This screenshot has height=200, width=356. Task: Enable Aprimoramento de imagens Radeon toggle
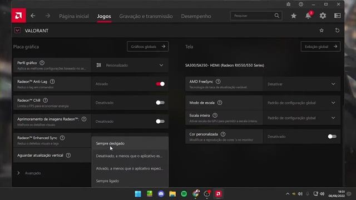click(160, 121)
